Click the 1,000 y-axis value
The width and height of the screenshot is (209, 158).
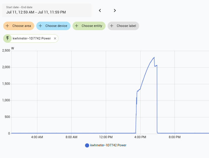pyautogui.click(x=6, y=100)
